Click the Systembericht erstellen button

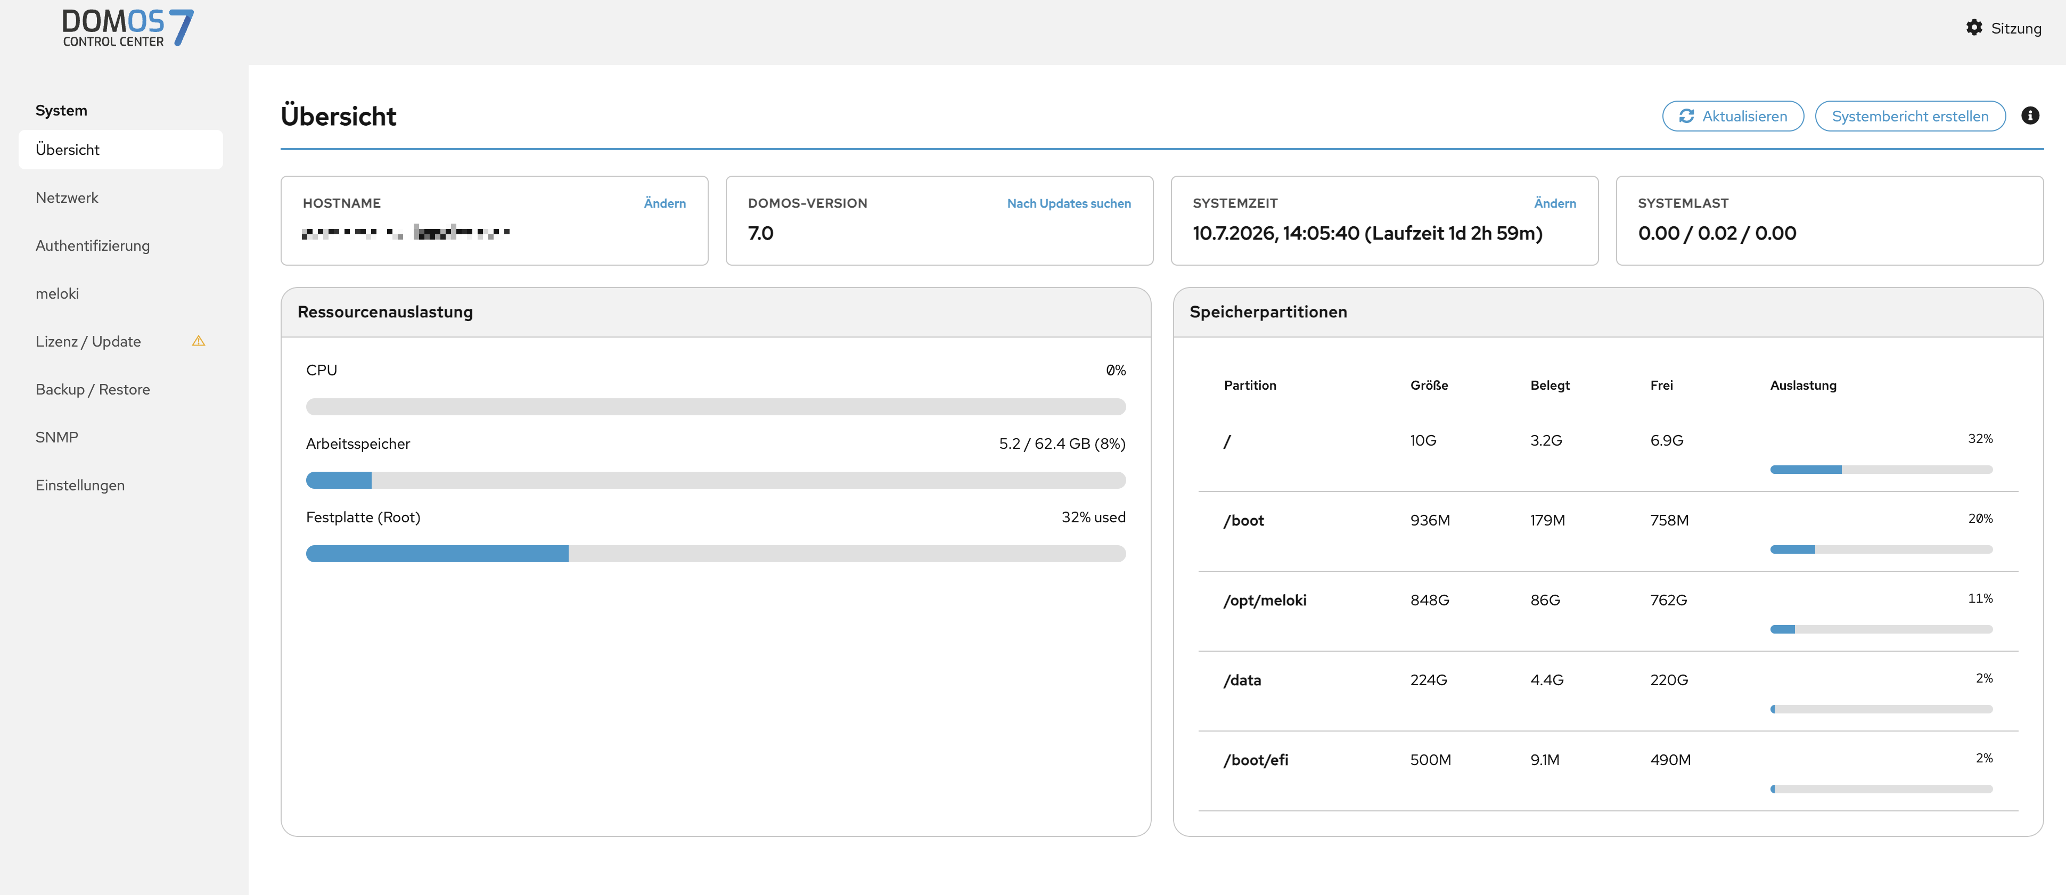(x=1909, y=116)
